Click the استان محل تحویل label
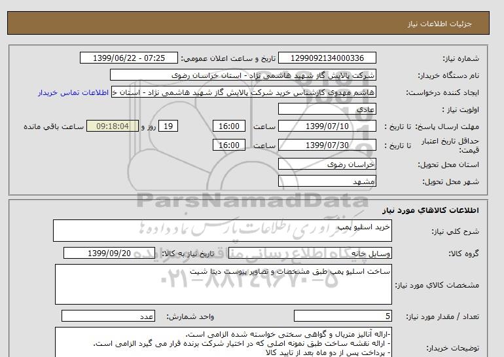 [448, 164]
